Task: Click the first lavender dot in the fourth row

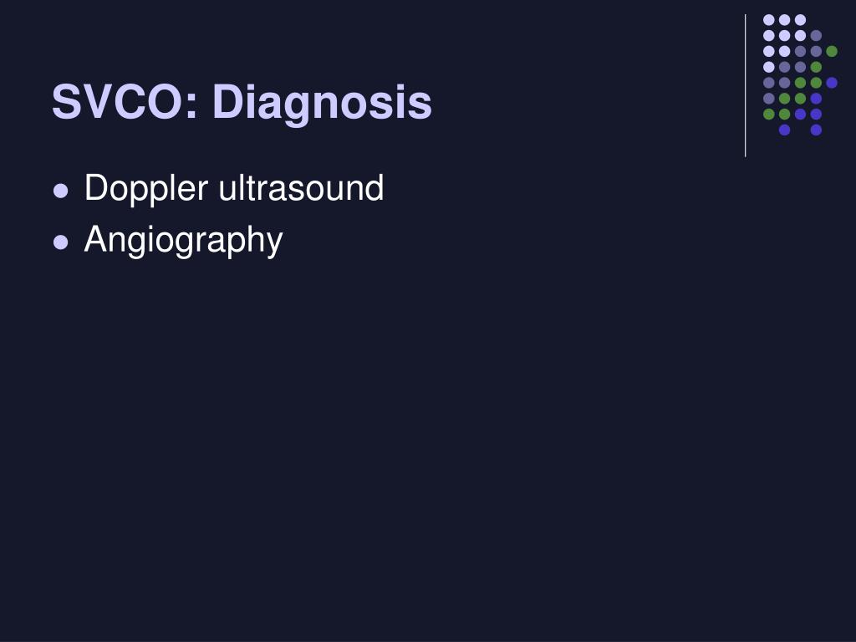Action: coord(769,67)
